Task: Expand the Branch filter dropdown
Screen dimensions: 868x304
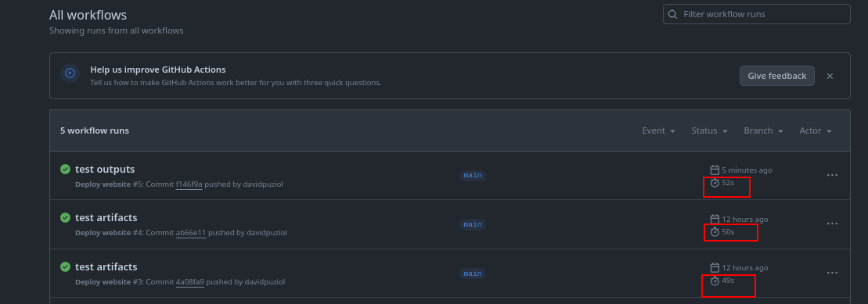Action: pyautogui.click(x=763, y=131)
